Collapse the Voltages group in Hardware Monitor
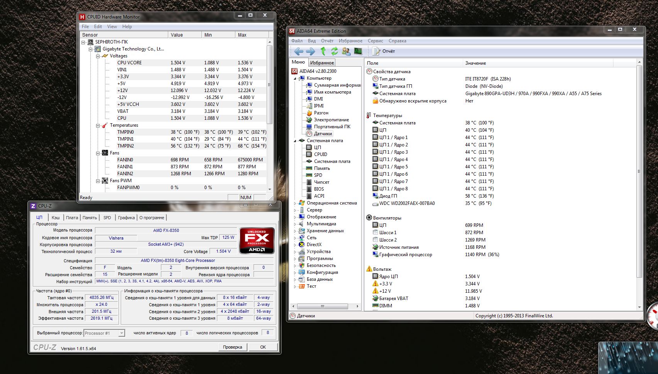The image size is (658, 374). click(98, 56)
